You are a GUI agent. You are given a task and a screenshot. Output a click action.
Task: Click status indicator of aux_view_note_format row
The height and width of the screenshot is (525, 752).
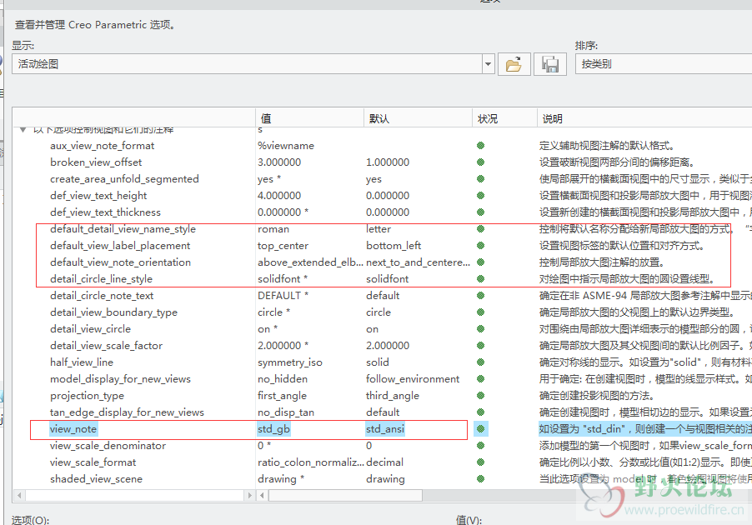[480, 146]
